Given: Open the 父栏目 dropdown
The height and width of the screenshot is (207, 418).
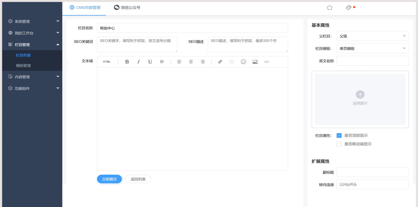Looking at the screenshot, I should tap(373, 36).
